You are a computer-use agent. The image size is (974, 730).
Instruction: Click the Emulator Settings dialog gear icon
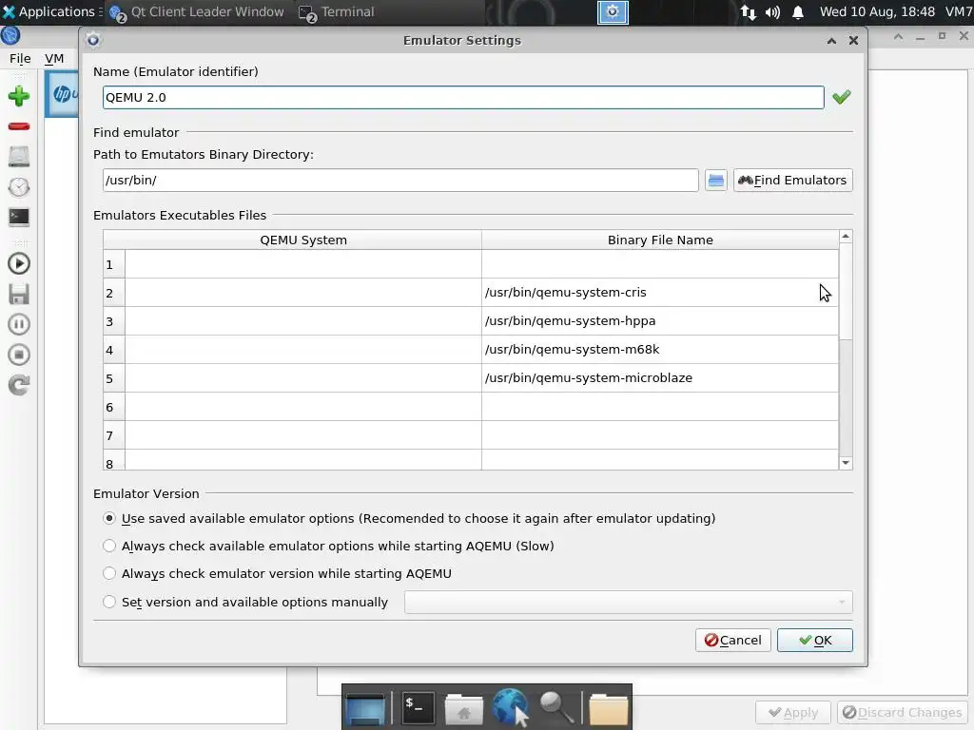click(93, 40)
